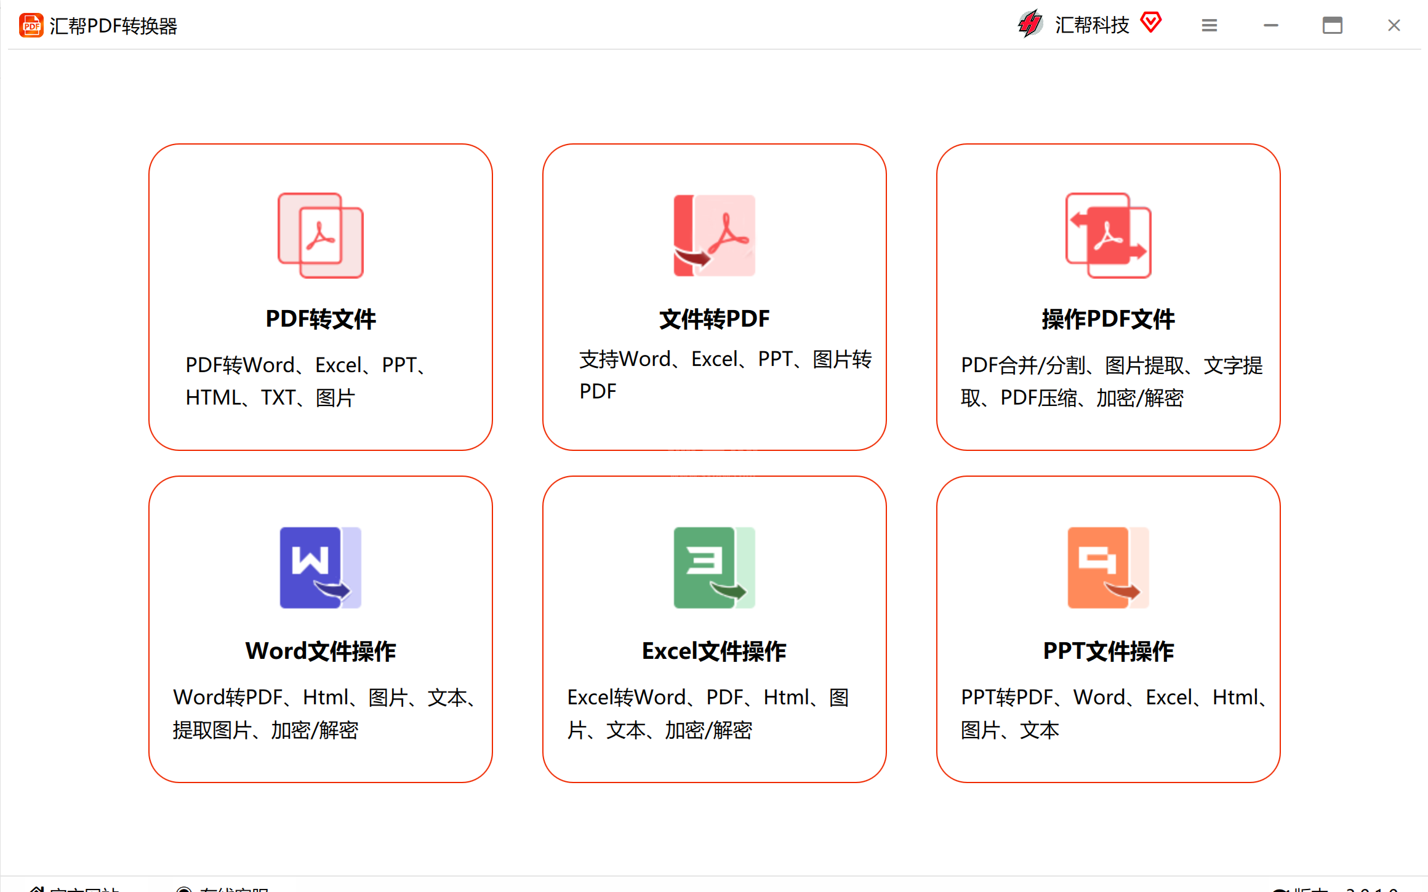This screenshot has height=892, width=1428.
Task: Open the 操作PDF文件 title
Action: point(1109,319)
